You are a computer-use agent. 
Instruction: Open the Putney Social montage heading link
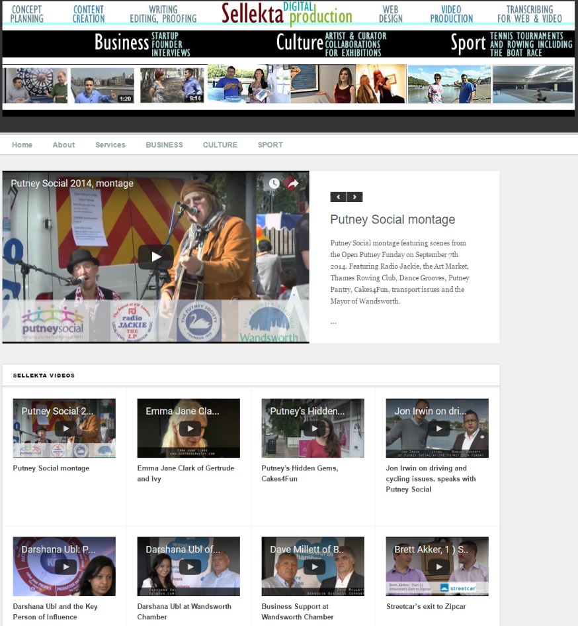(x=392, y=220)
